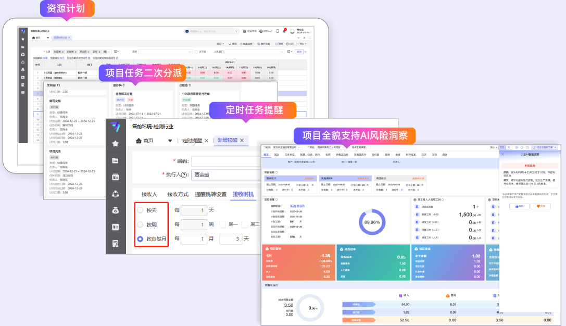Select the 按天 radio option
The height and width of the screenshot is (326, 566).
coord(140,210)
